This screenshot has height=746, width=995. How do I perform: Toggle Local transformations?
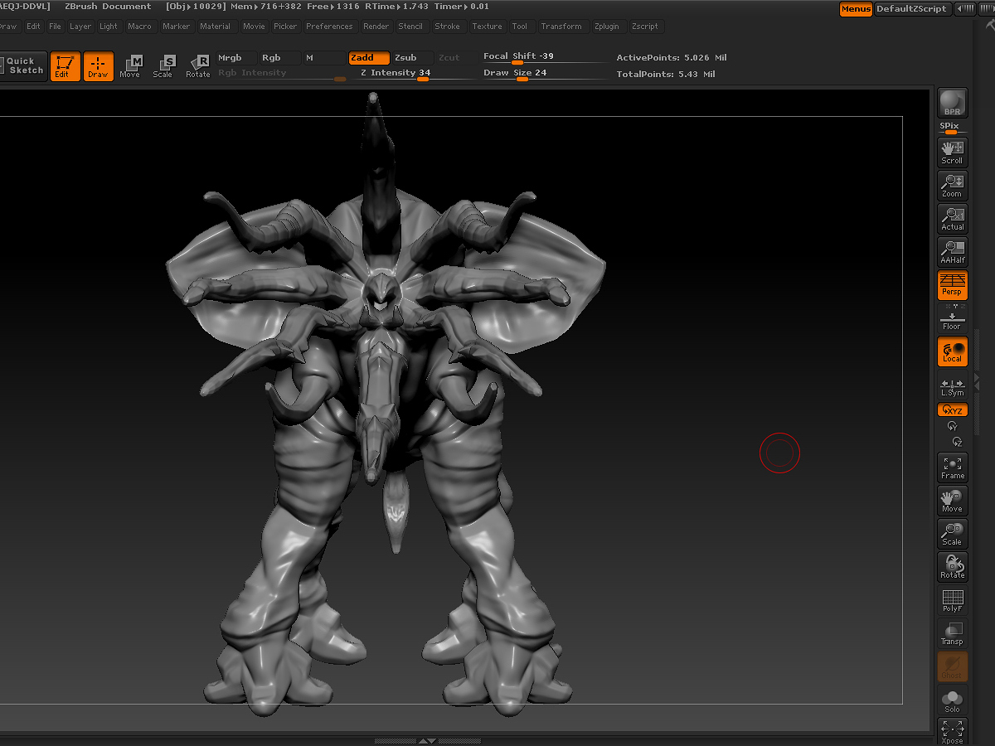pos(953,351)
